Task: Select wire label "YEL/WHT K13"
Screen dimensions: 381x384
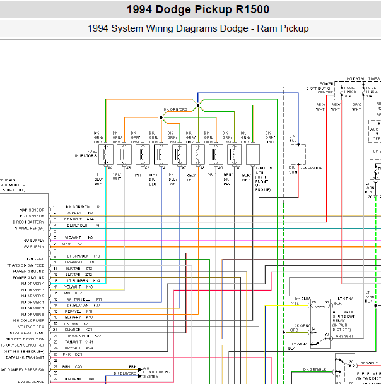Action: pos(78,287)
